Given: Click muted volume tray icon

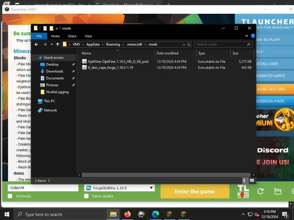Looking at the screenshot, I should pyautogui.click(x=257, y=214).
